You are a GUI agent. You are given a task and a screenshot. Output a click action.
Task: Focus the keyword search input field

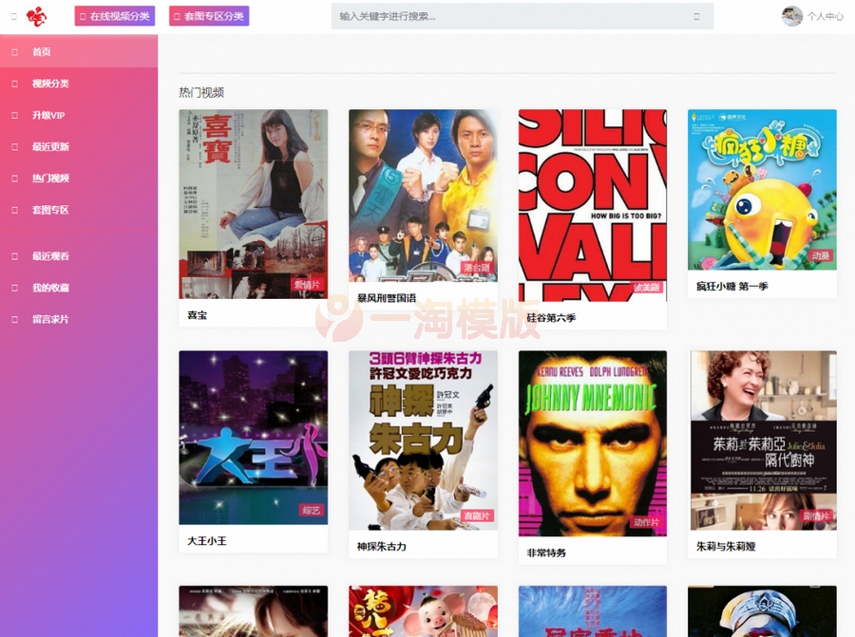pyautogui.click(x=513, y=16)
